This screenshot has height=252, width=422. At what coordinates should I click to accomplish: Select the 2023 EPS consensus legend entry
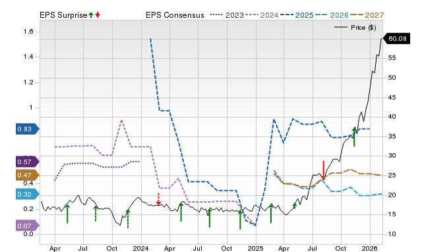coord(227,15)
